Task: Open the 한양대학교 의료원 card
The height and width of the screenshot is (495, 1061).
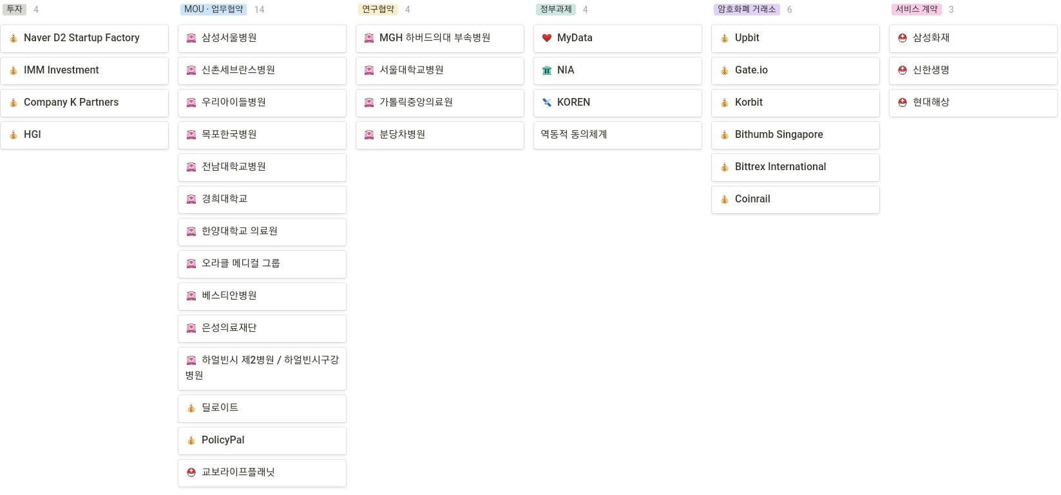Action: click(x=262, y=232)
